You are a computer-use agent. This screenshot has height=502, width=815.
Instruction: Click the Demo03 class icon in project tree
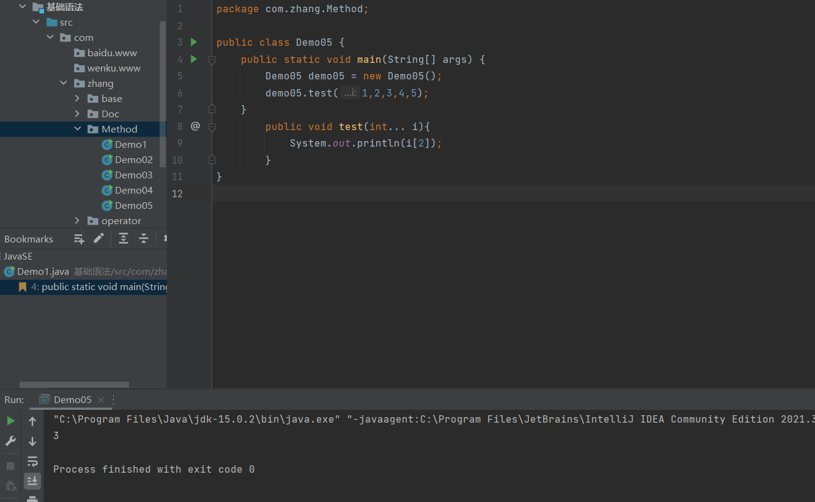tap(108, 175)
